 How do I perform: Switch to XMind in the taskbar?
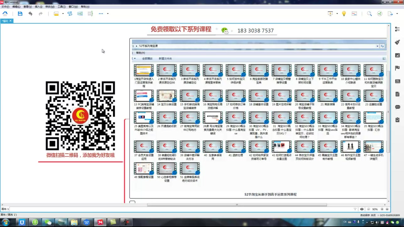[100, 222]
